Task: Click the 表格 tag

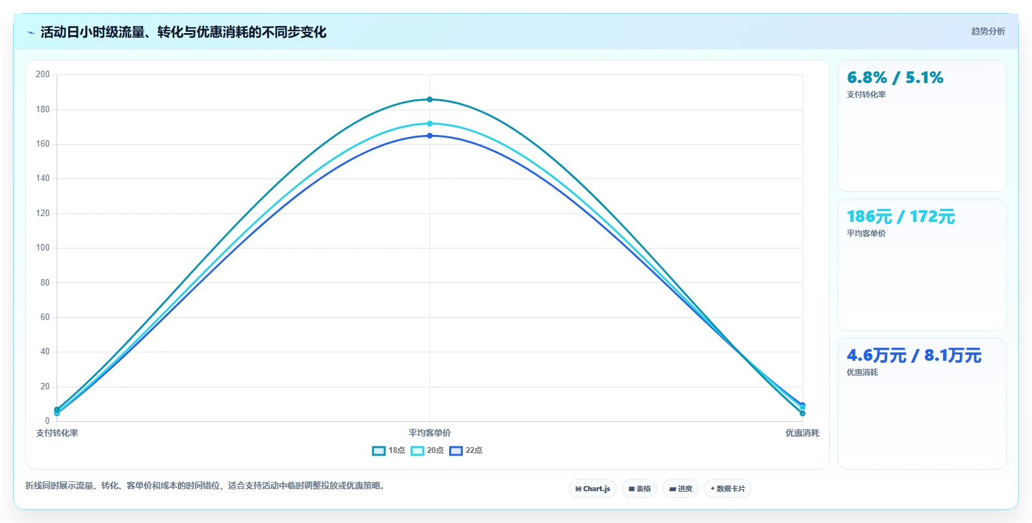Action: click(x=639, y=489)
